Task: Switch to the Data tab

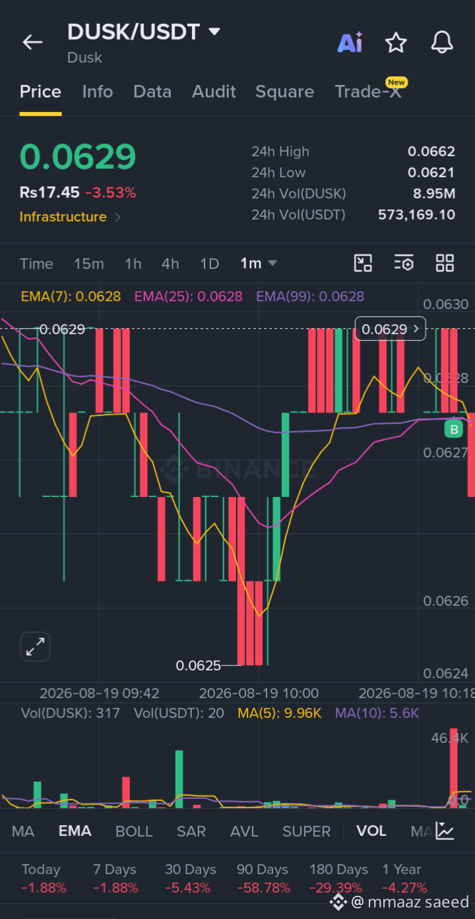Action: coord(152,92)
